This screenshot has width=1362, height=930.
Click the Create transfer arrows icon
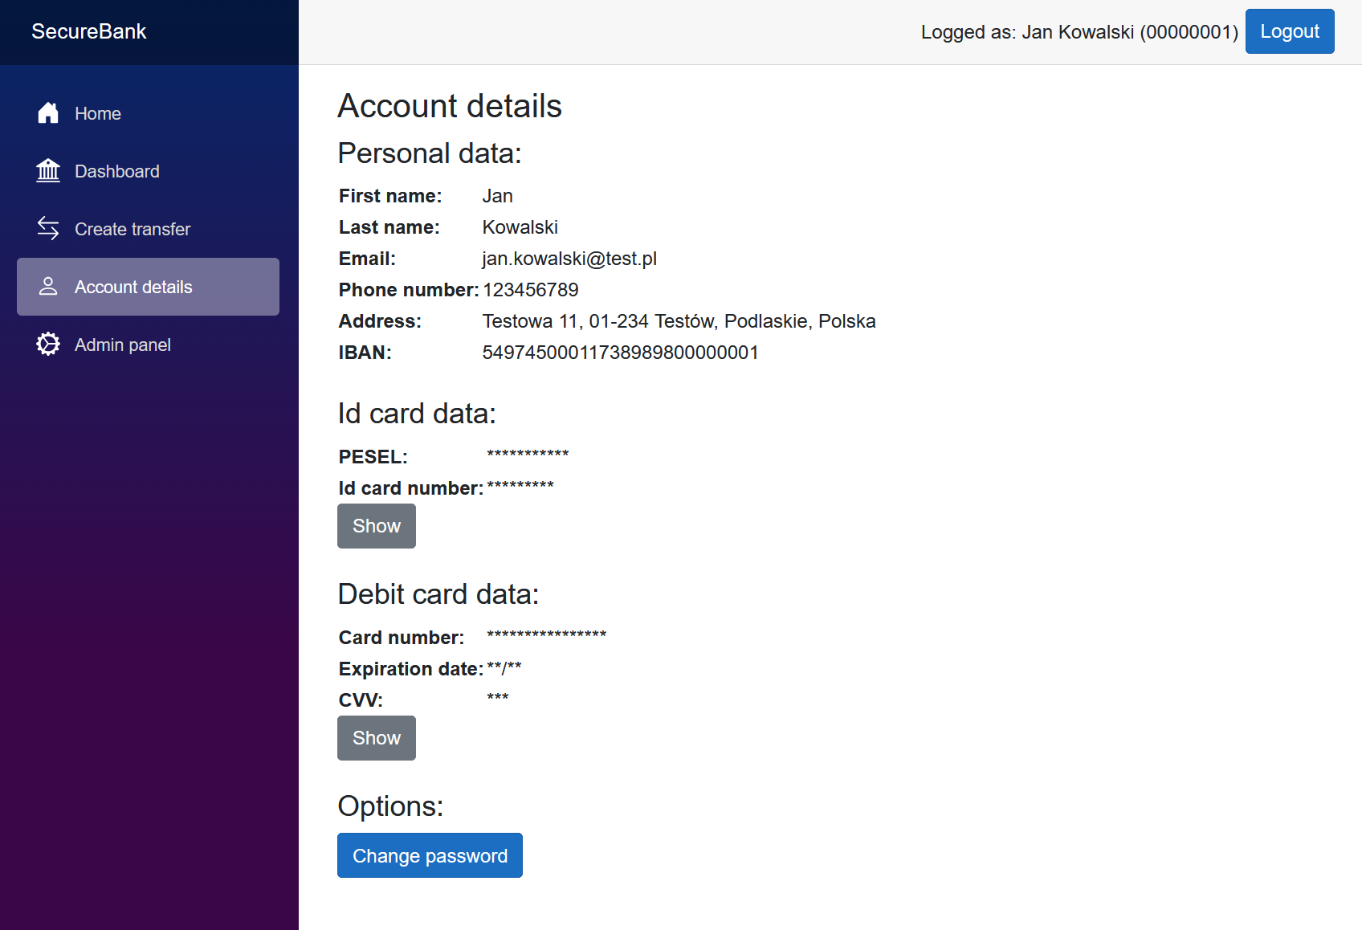tap(48, 229)
